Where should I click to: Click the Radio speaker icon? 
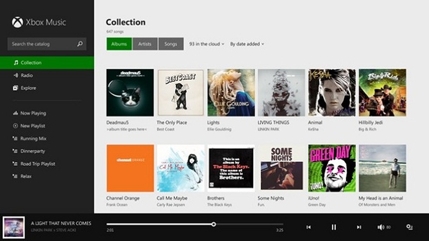click(x=16, y=75)
